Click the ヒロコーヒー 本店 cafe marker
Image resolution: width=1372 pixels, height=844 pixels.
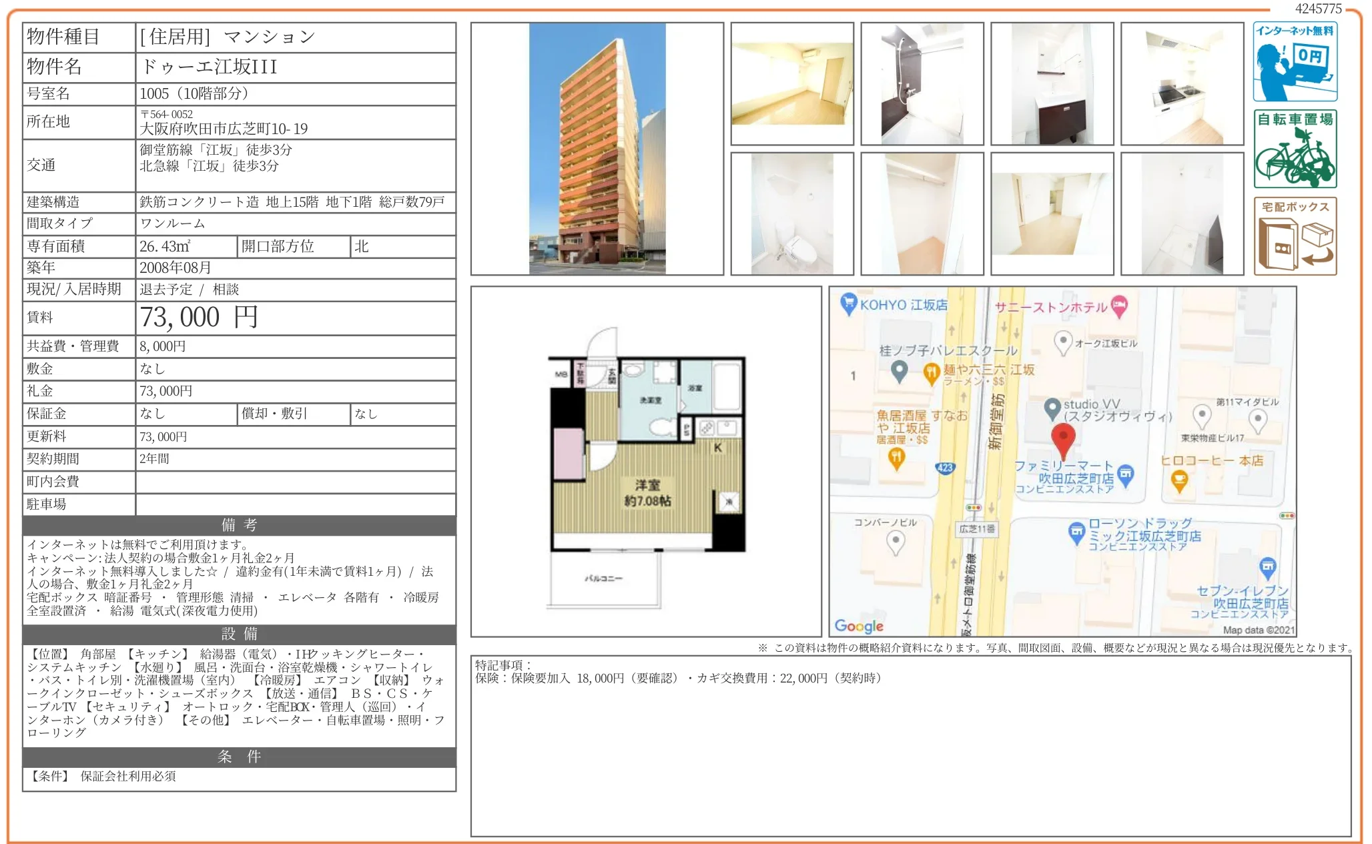click(1179, 479)
